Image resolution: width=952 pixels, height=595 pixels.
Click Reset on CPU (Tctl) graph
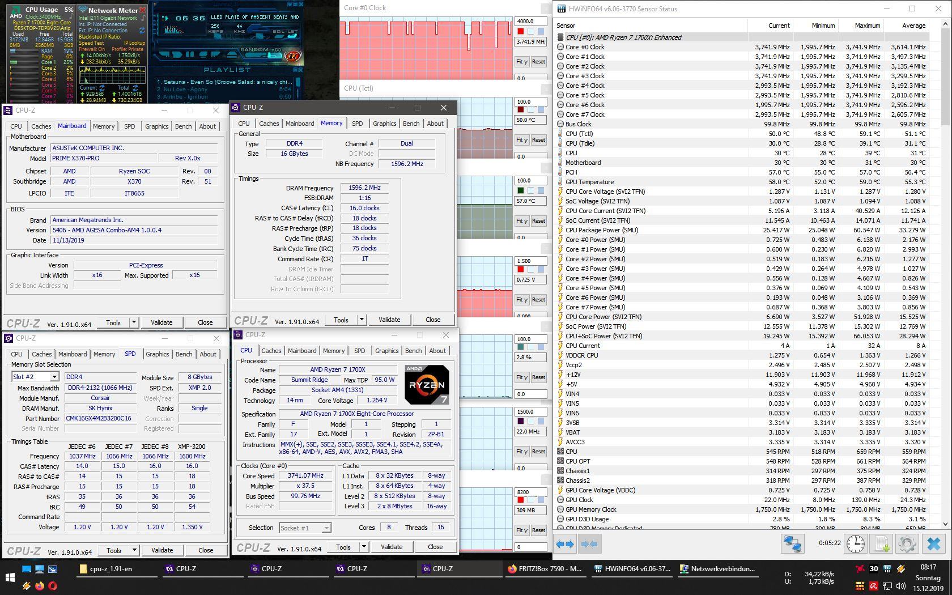coord(538,140)
